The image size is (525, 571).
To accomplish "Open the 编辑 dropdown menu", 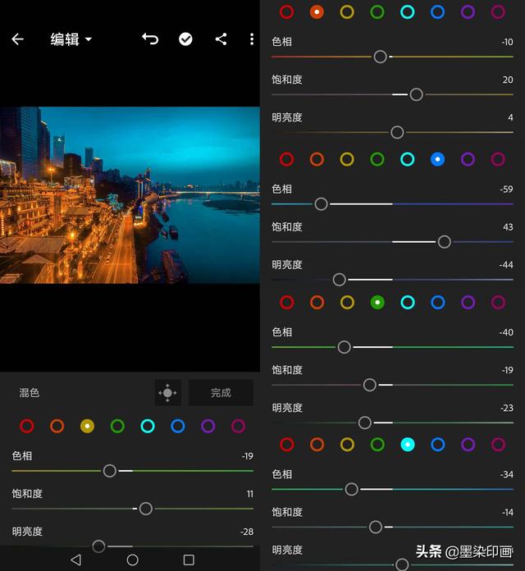I will point(71,39).
